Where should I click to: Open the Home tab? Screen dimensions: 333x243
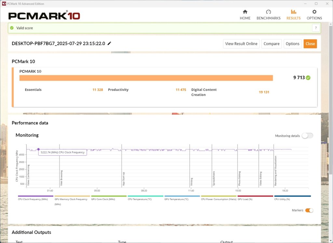click(x=245, y=15)
